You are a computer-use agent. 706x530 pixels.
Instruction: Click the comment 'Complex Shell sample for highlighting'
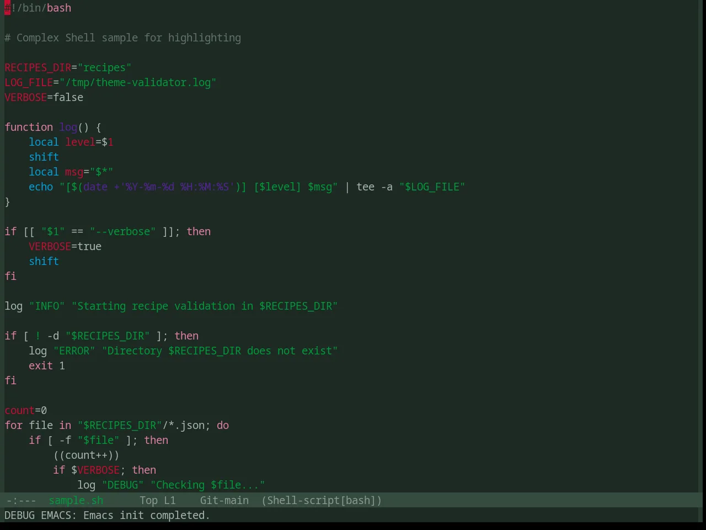(129, 38)
